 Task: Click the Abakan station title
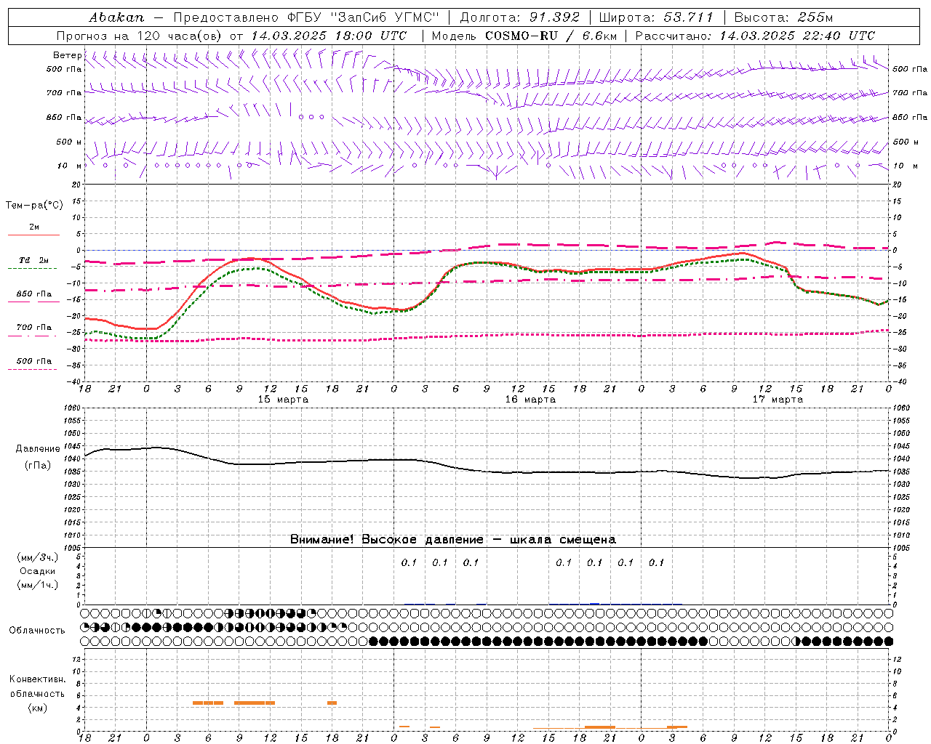(x=116, y=17)
